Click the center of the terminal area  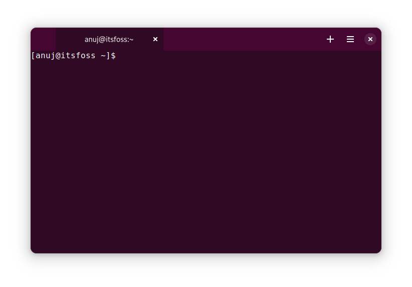tap(205, 152)
